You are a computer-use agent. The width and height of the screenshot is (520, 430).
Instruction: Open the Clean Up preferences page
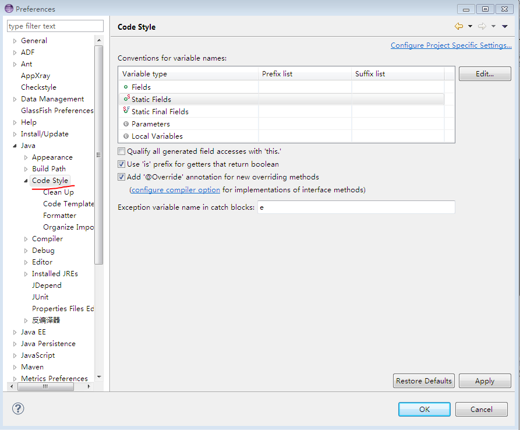pos(58,192)
